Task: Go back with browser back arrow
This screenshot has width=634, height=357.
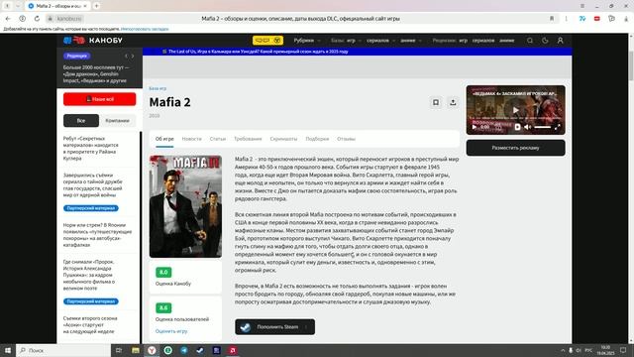Action: tap(8, 19)
